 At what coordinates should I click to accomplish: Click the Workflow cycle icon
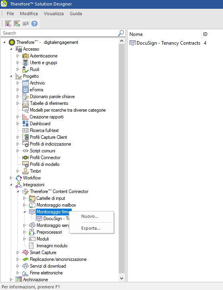(19, 178)
